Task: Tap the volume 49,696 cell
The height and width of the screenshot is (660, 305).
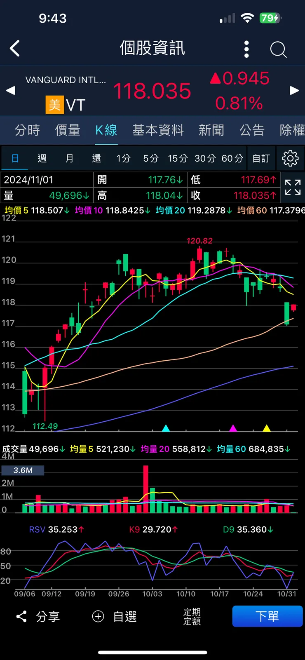Action: pos(47,195)
